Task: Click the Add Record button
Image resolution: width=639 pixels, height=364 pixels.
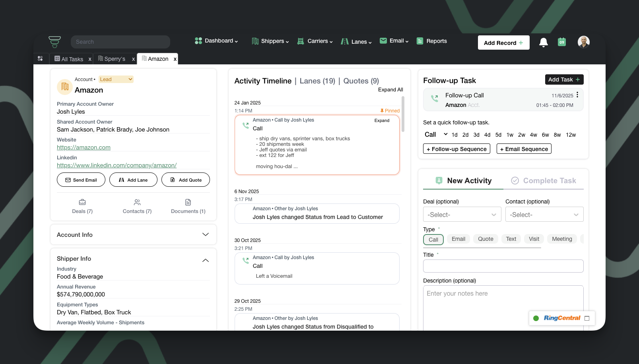Action: [504, 43]
